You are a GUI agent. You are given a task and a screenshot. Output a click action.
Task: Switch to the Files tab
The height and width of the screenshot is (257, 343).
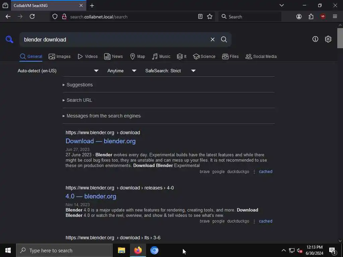pyautogui.click(x=230, y=57)
